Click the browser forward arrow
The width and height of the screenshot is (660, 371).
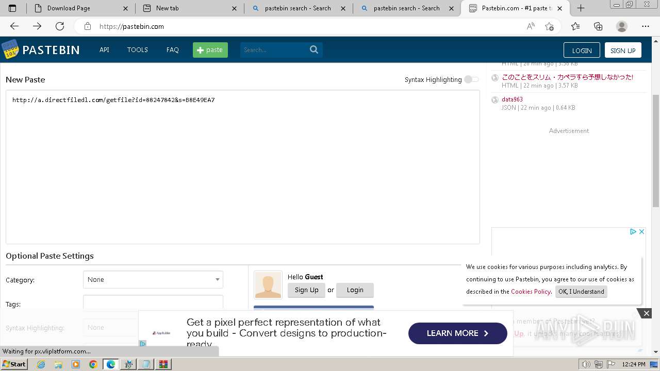tap(37, 26)
